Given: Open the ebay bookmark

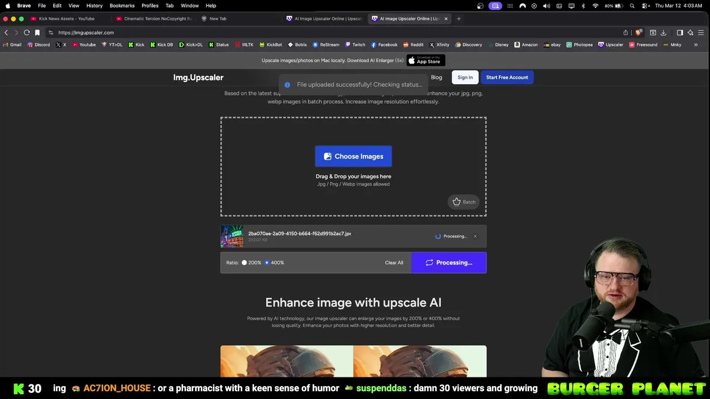Looking at the screenshot, I should click(x=552, y=44).
